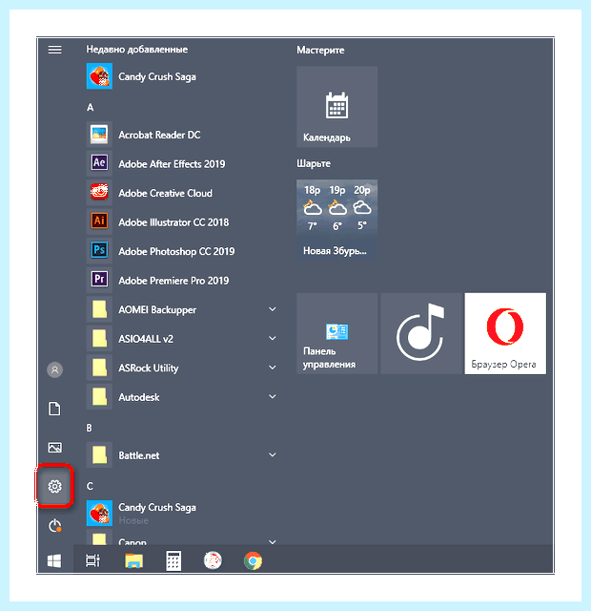Open Candy Crush Saga under letter C
The height and width of the screenshot is (611, 591).
coord(181,514)
